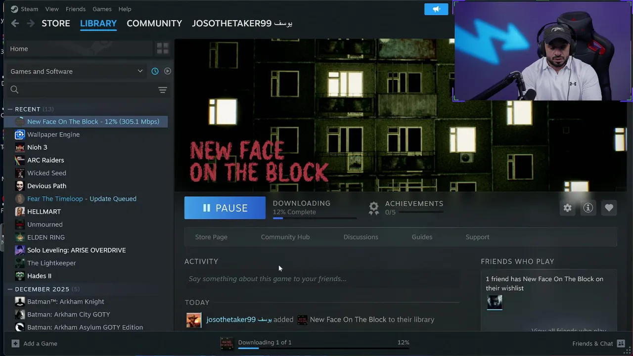This screenshot has width=633, height=356.
Task: Open Friends & Chat icon
Action: (x=621, y=343)
